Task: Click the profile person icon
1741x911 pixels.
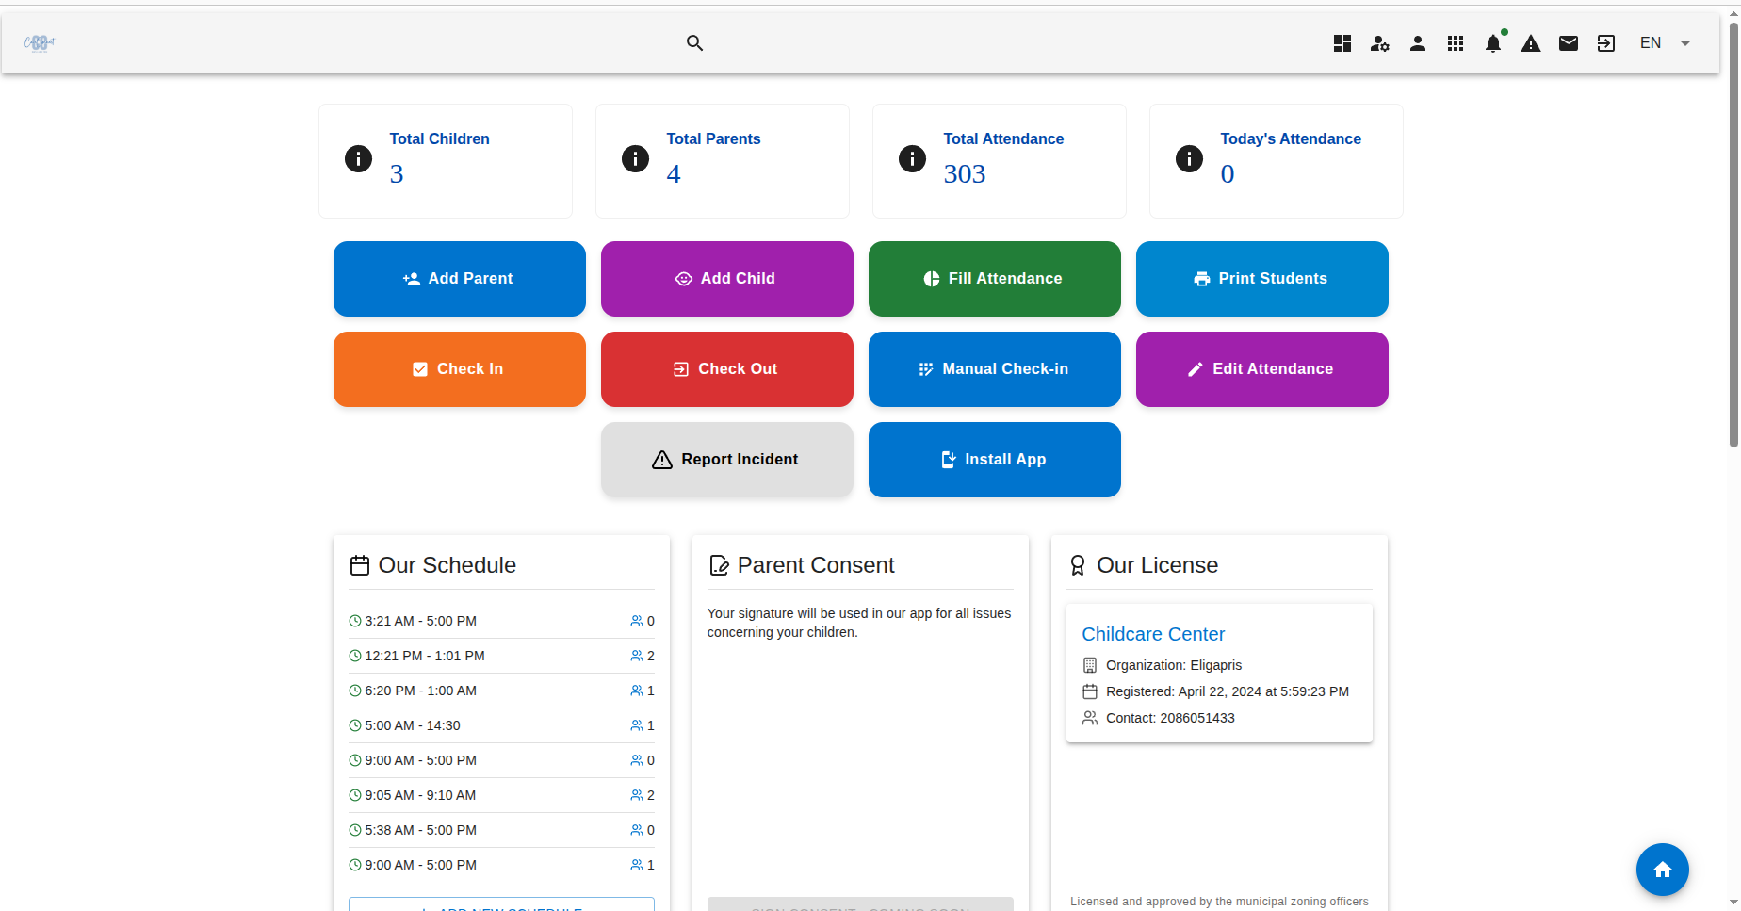Action: (1418, 43)
